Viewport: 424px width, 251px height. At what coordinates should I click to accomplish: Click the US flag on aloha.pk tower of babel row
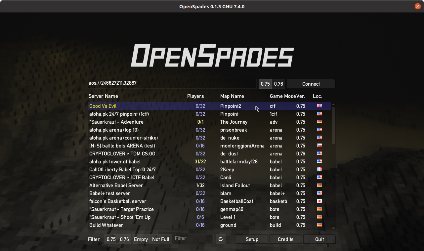click(319, 161)
